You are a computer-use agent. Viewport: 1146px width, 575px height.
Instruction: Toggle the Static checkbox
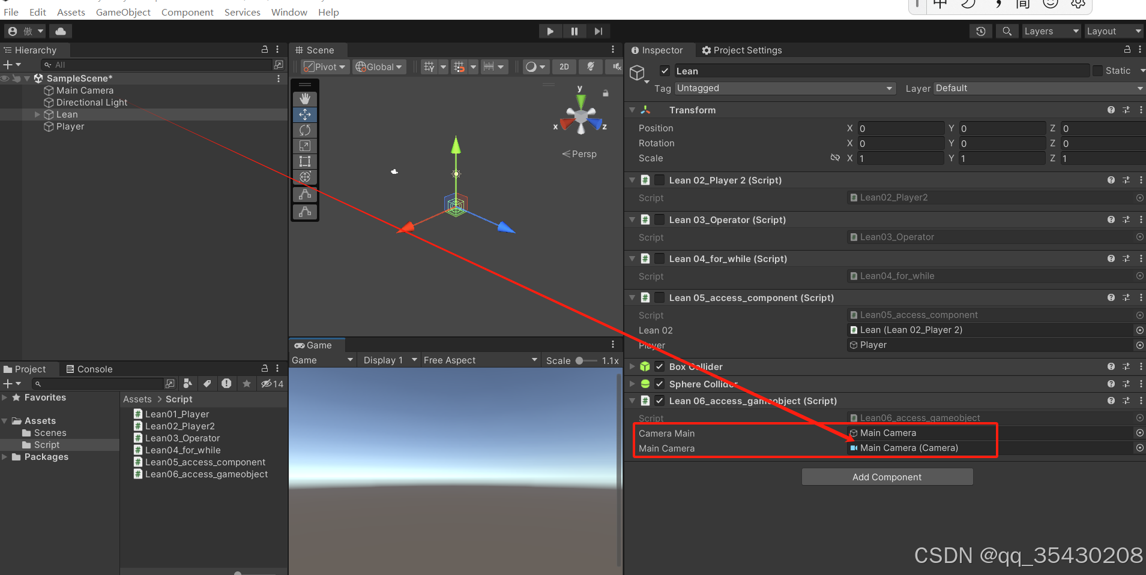pyautogui.click(x=1098, y=71)
